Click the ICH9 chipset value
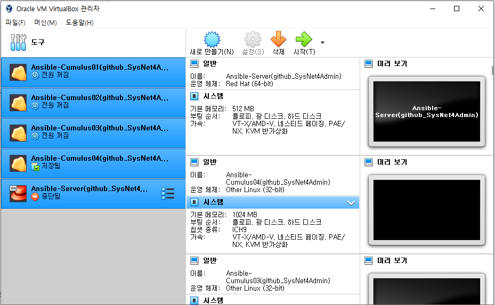The height and width of the screenshot is (305, 495). pos(239,229)
